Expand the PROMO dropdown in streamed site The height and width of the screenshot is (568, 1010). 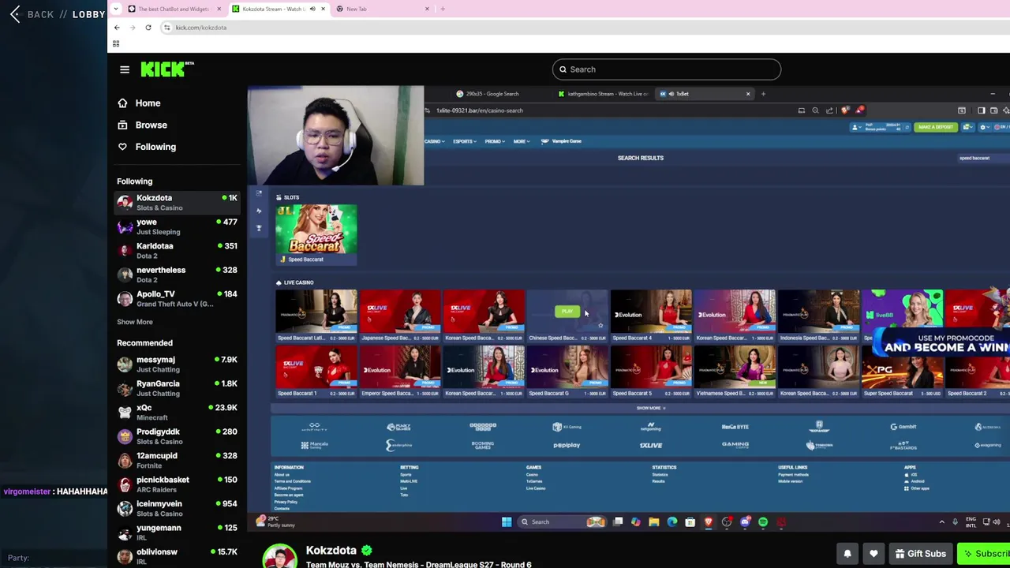pos(494,141)
